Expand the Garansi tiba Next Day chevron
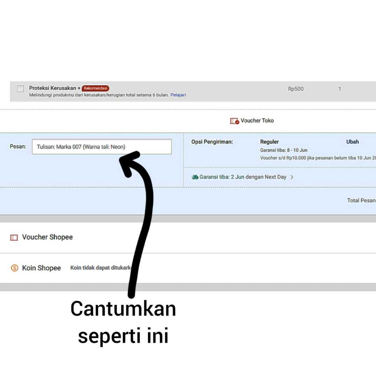This screenshot has height=376, width=376. click(292, 177)
